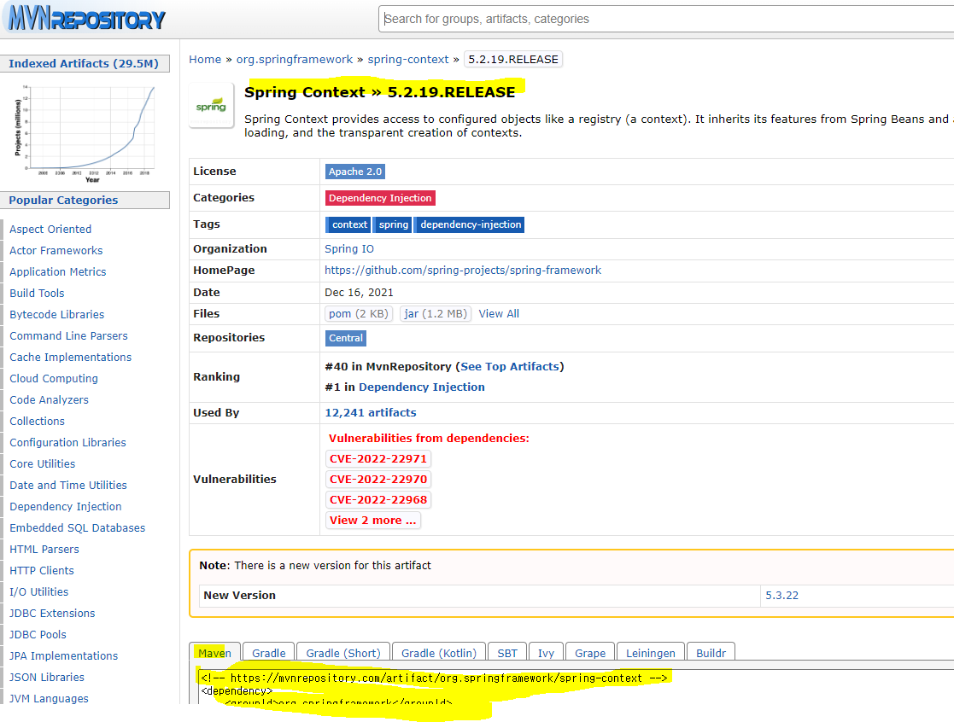This screenshot has width=954, height=722.
Task: Expand View 2 more vulnerabilities
Action: click(373, 521)
